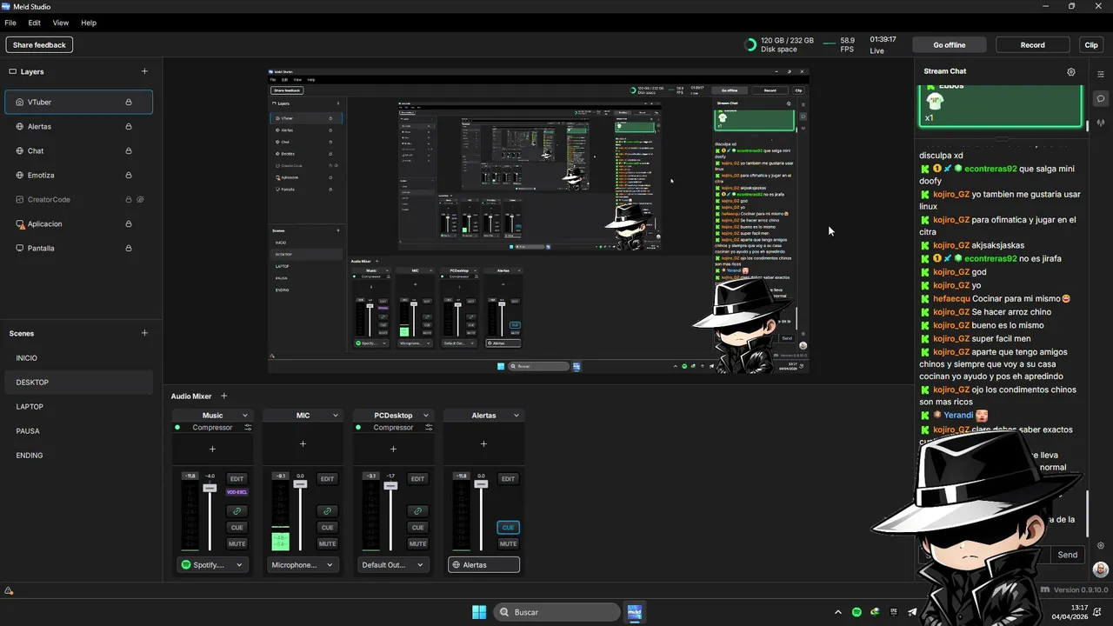Open the broadcast signal icon in right sidebar

[x=1101, y=123]
